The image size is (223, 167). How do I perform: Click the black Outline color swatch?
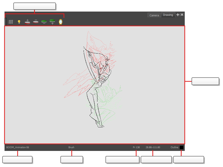(181, 147)
